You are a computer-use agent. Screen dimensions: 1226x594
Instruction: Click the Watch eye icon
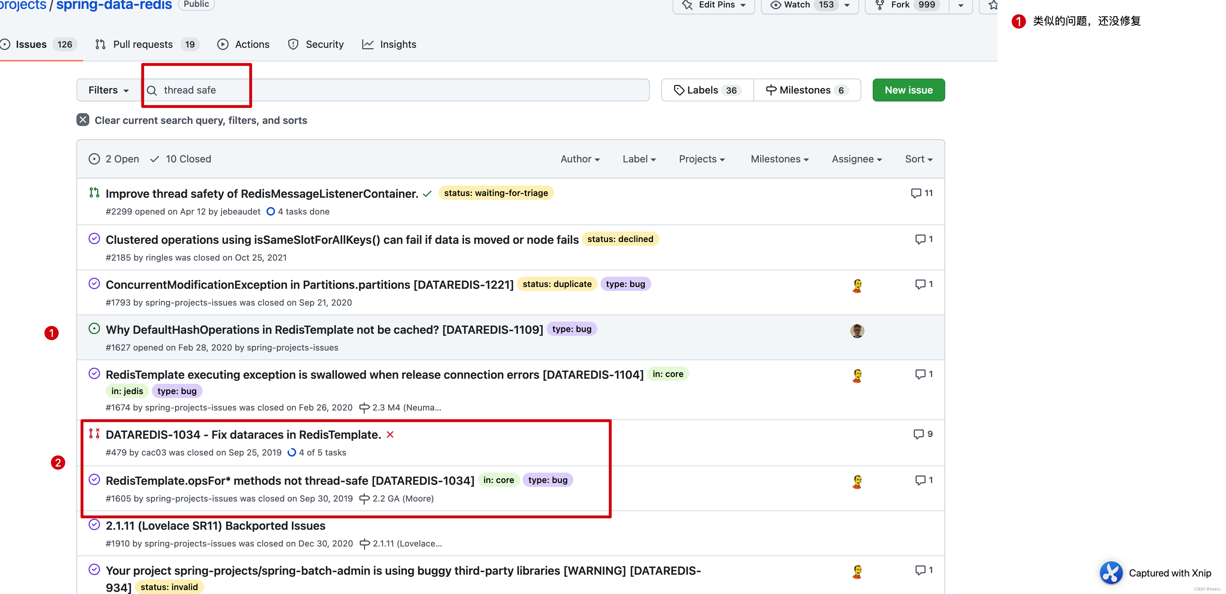pyautogui.click(x=776, y=5)
